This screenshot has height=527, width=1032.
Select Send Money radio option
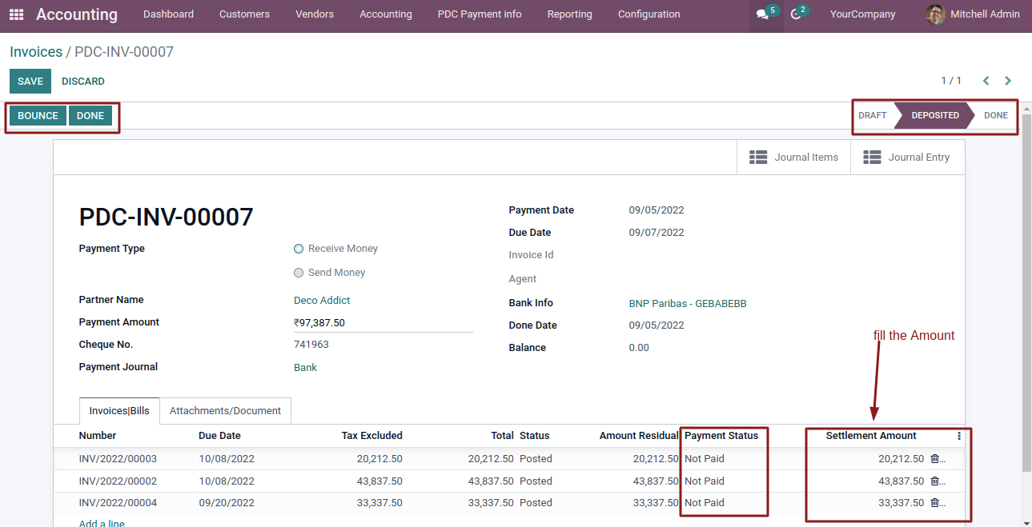[299, 273]
